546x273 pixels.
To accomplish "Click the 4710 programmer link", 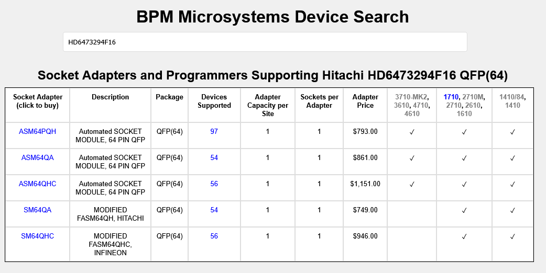I will [x=421, y=105].
